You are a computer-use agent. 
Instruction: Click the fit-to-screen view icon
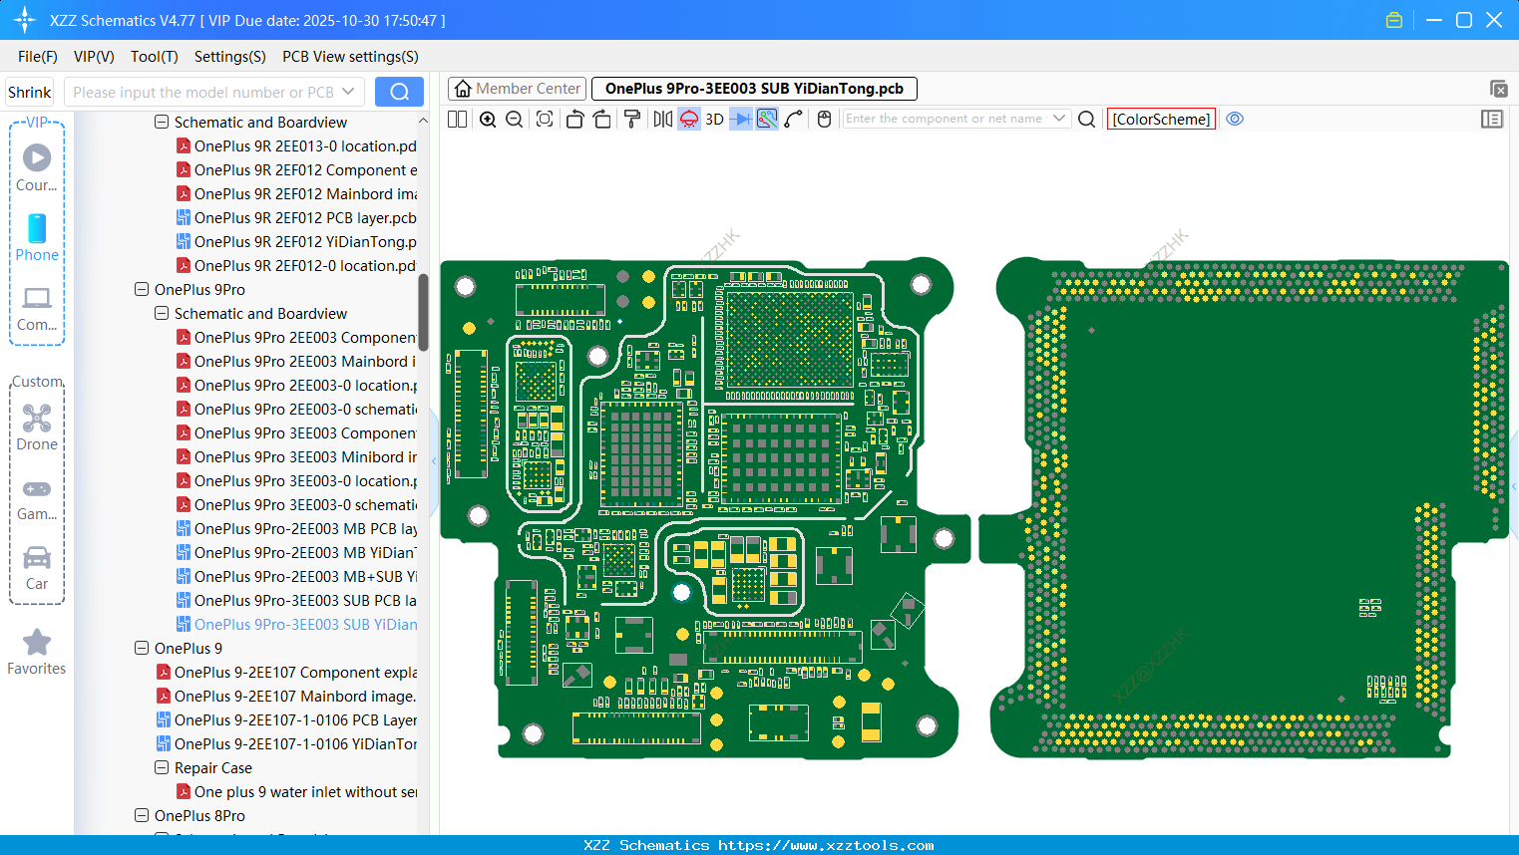coord(545,120)
